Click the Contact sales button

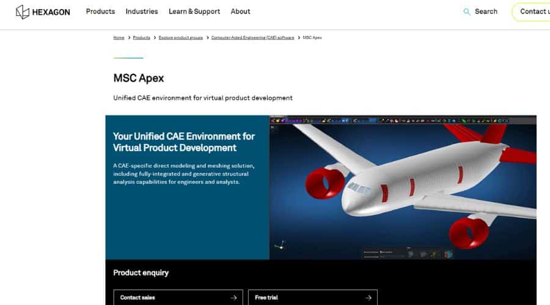point(178,297)
